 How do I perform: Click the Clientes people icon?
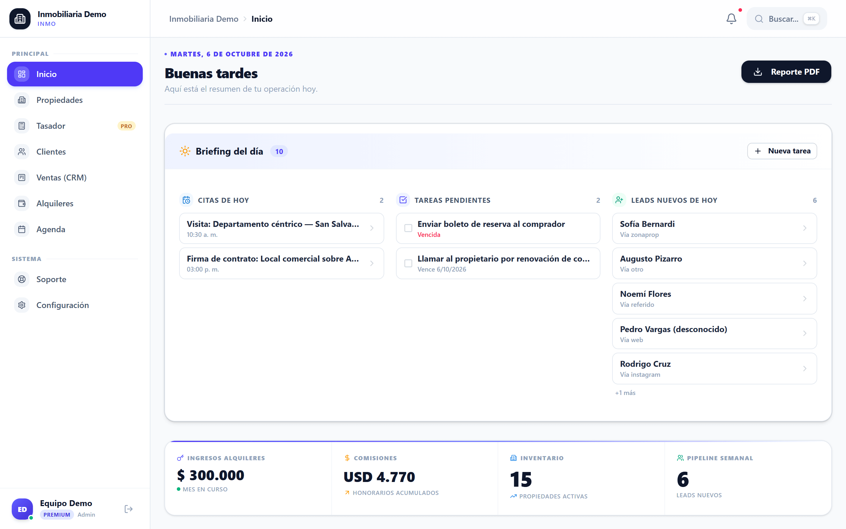point(22,152)
